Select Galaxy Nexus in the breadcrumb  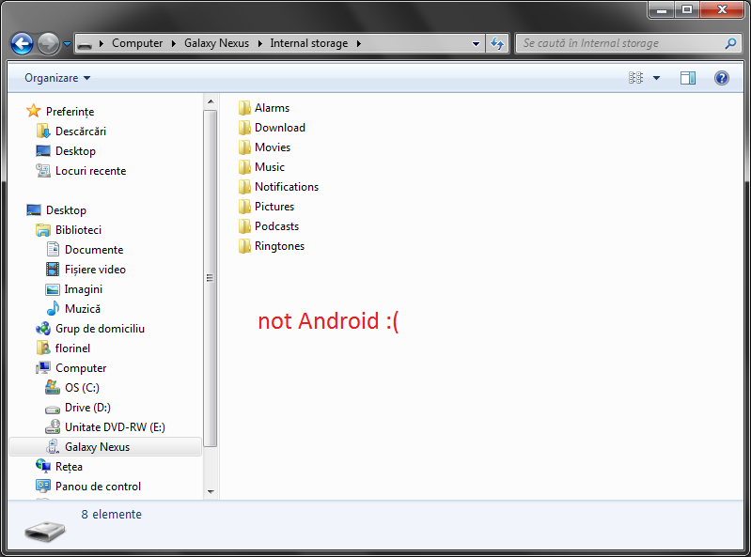tap(216, 43)
